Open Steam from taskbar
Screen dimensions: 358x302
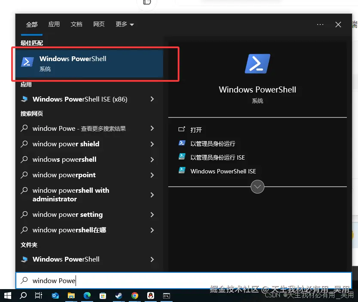119,296
